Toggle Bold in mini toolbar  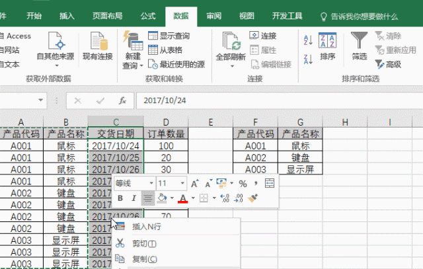tap(120, 198)
